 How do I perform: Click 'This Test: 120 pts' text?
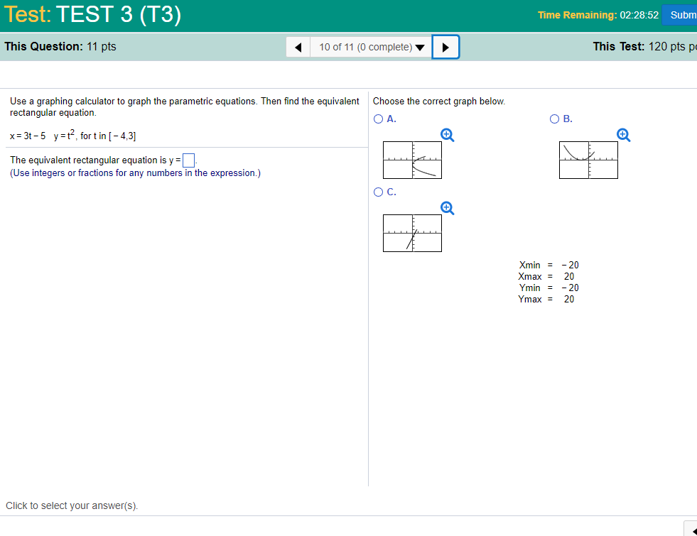644,47
